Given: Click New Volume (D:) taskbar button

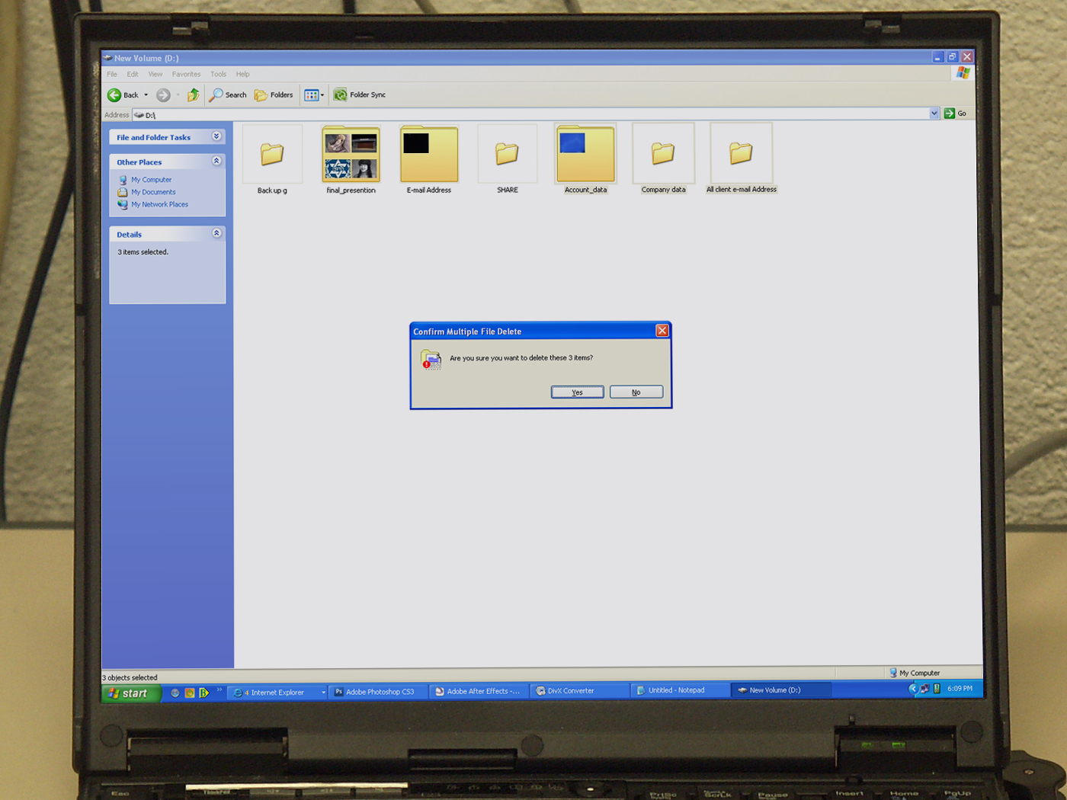Looking at the screenshot, I should [780, 690].
